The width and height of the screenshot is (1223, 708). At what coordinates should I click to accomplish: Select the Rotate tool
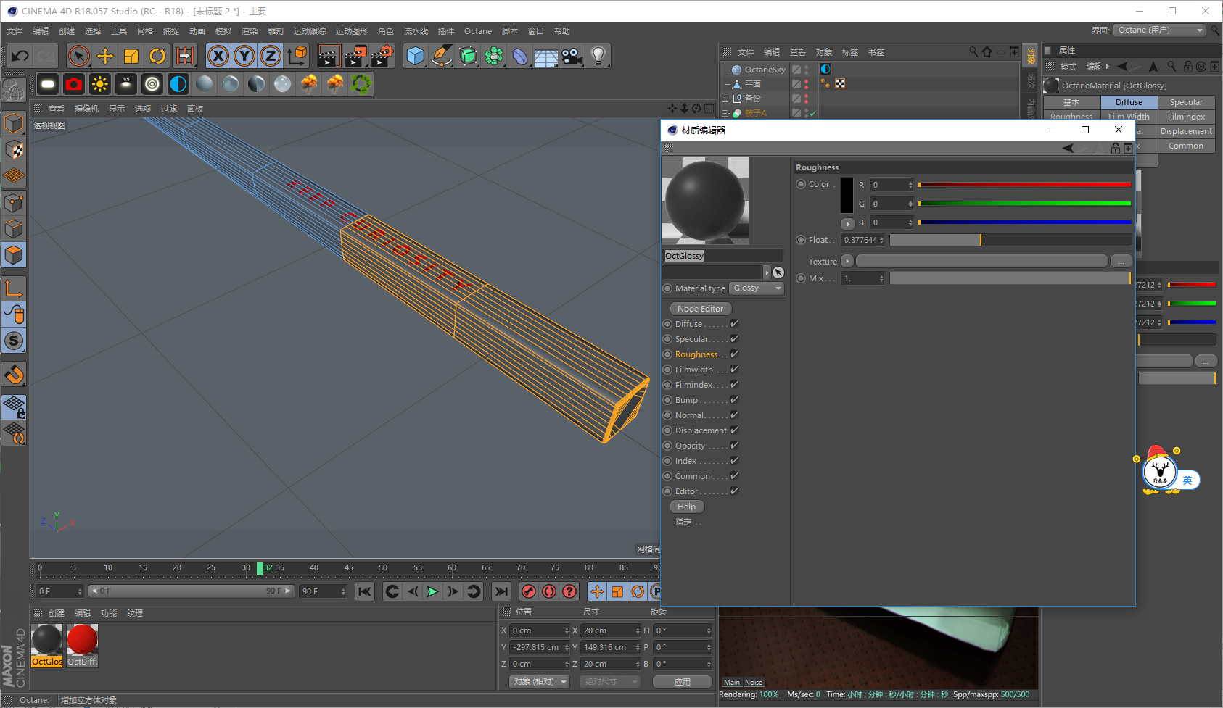click(x=157, y=56)
